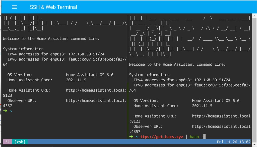257x147 pixels.
Task: Click the green arrow prompt in right pane
Action: pyautogui.click(x=131, y=137)
